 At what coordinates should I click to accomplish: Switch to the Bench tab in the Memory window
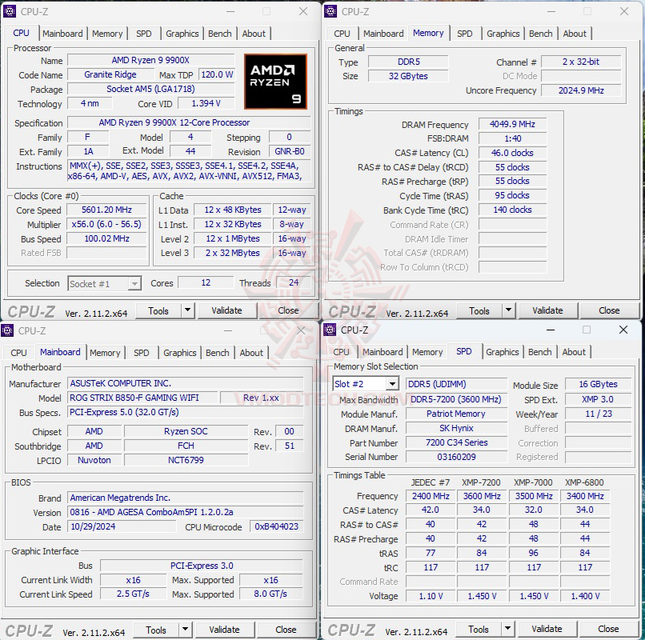[x=541, y=34]
